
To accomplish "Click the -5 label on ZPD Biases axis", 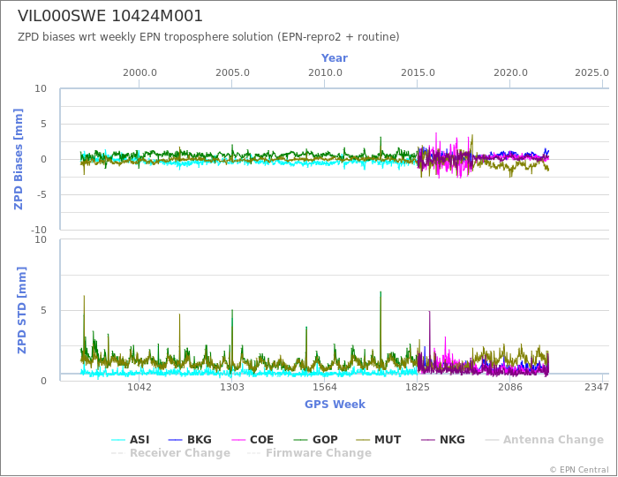I will 41,194.
